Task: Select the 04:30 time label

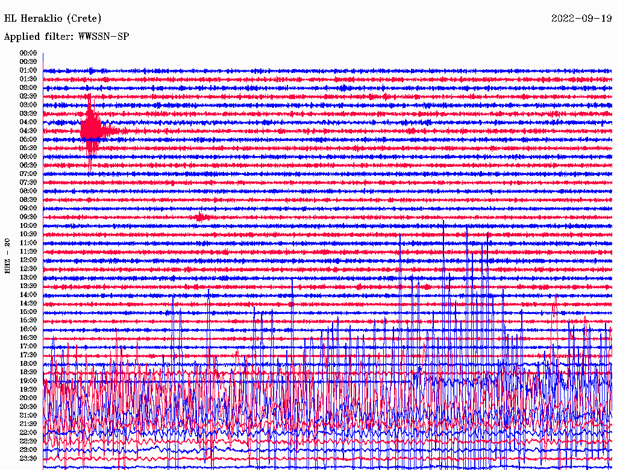Action: pyautogui.click(x=28, y=131)
